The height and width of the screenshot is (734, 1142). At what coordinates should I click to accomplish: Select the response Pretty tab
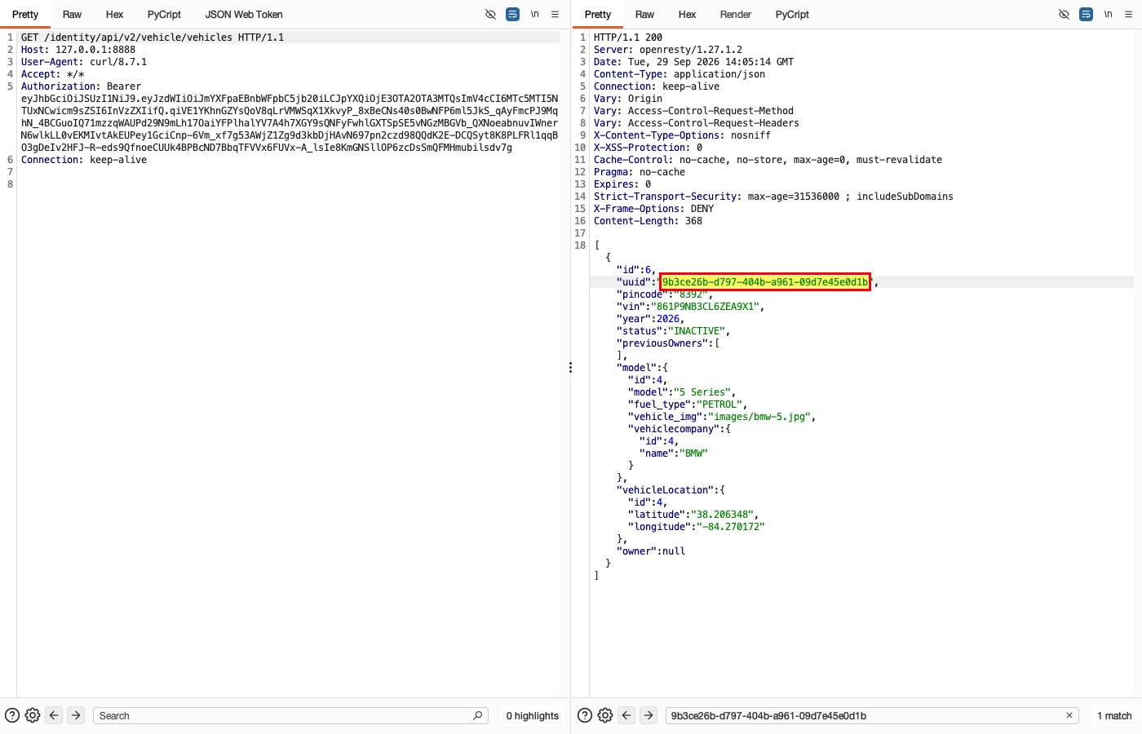pos(598,15)
